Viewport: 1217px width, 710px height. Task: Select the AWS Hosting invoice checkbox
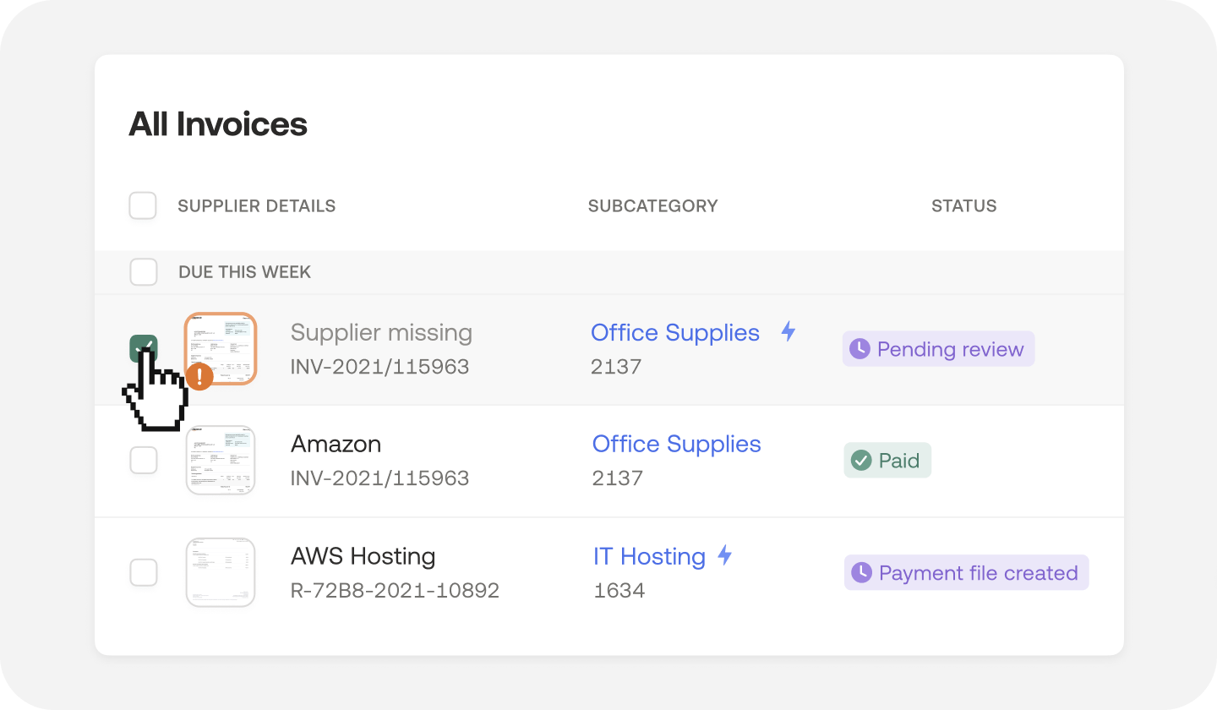143,572
